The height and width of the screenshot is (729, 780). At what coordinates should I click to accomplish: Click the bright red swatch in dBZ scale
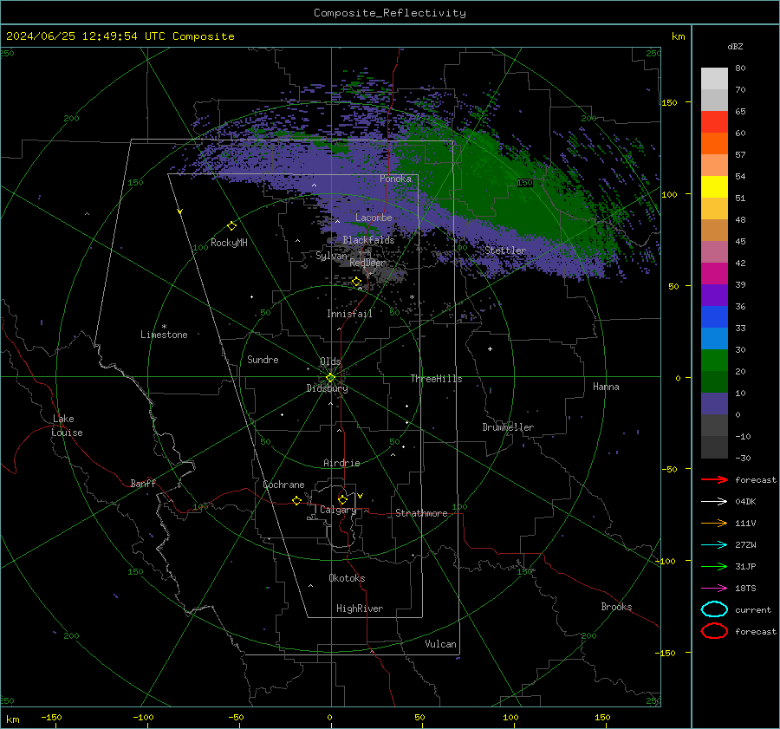pyautogui.click(x=714, y=122)
